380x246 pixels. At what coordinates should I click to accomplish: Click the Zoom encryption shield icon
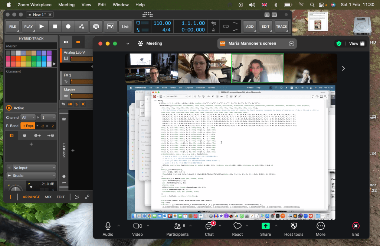click(x=339, y=43)
